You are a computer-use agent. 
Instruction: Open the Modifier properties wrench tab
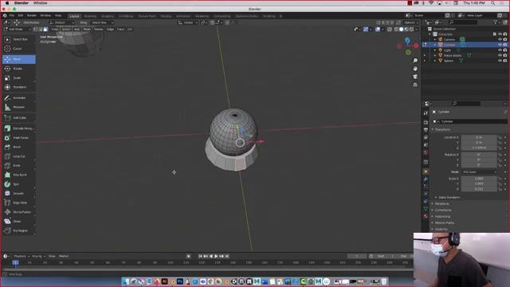tap(426, 179)
